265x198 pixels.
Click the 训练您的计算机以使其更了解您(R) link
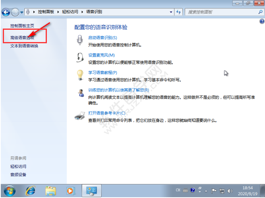[x=119, y=90]
